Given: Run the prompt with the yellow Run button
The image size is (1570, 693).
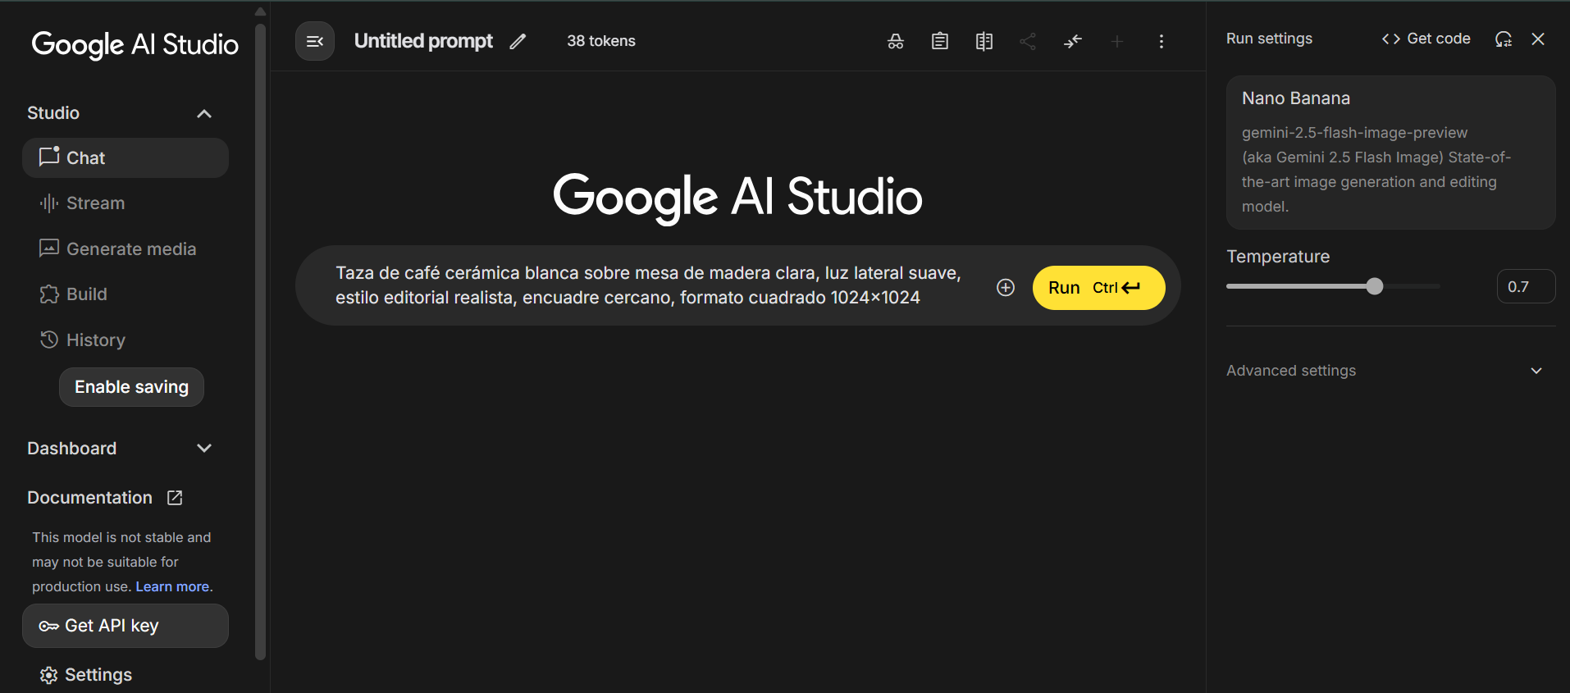Looking at the screenshot, I should (x=1098, y=288).
